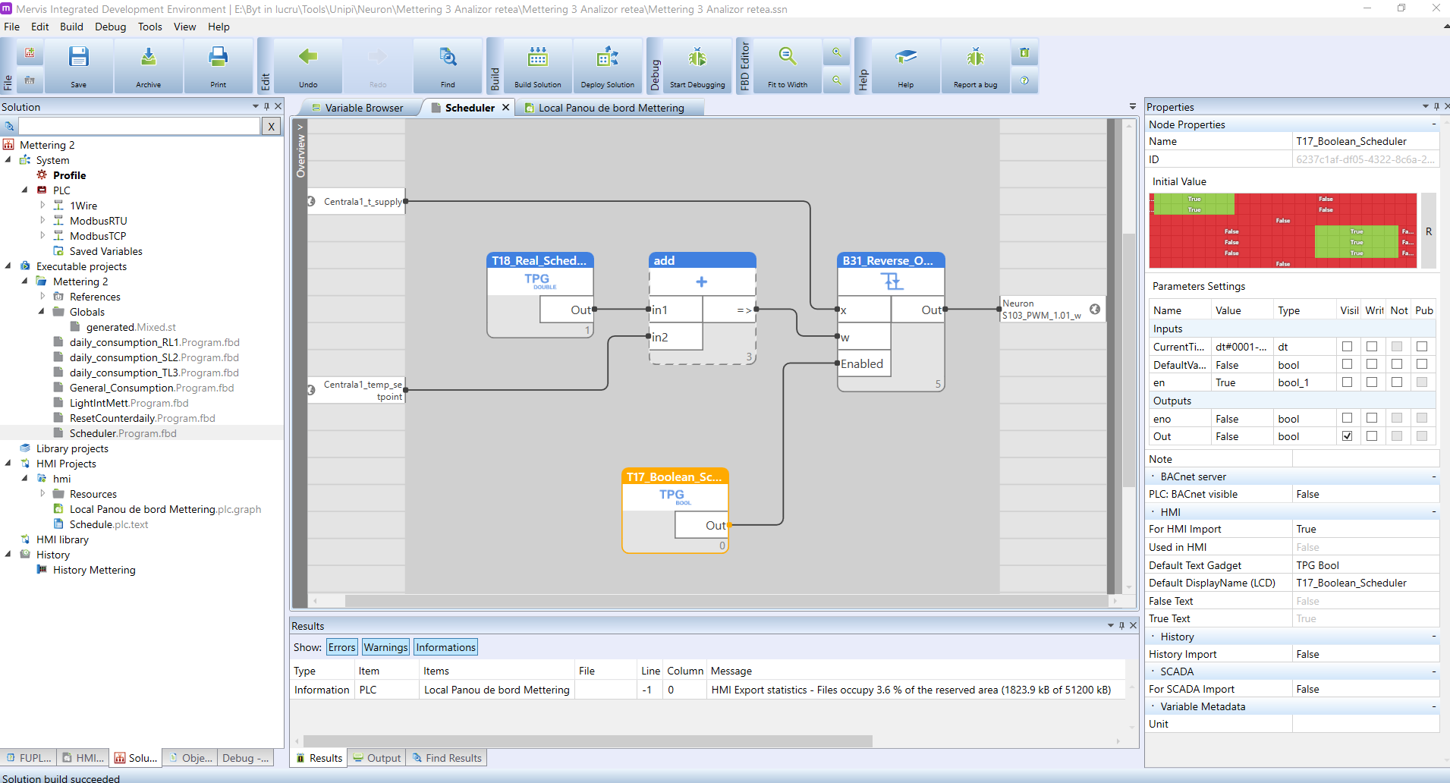Toggle Visible checkbox for Out output
The width and height of the screenshot is (1450, 783).
click(x=1347, y=436)
